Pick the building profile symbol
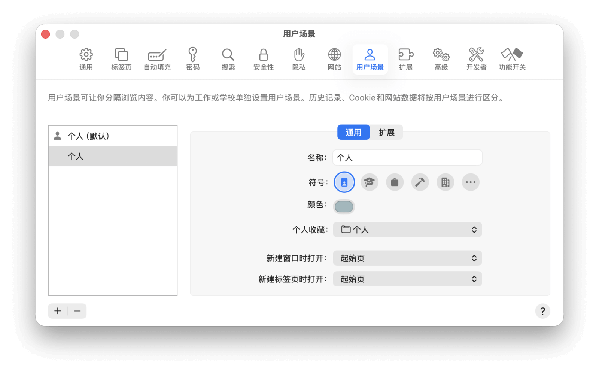This screenshot has height=373, width=599. [445, 182]
